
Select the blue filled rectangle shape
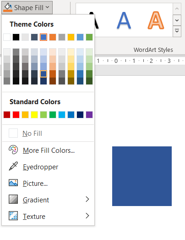[x=142, y=176]
